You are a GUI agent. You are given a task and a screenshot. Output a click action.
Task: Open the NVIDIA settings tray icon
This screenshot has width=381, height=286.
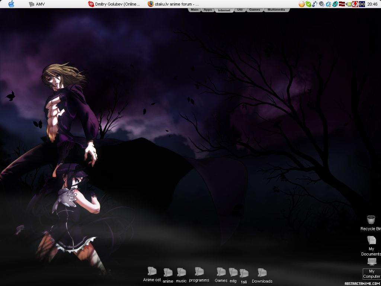tap(348, 4)
